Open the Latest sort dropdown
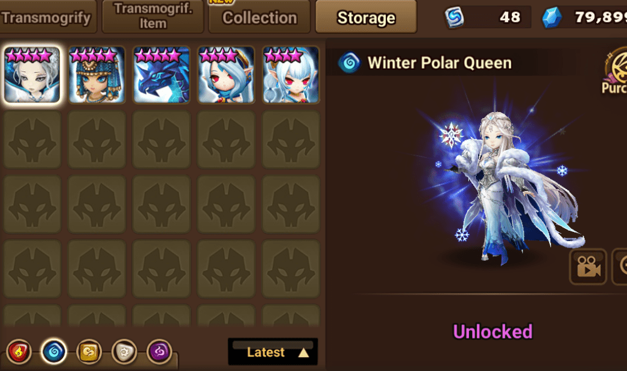The height and width of the screenshot is (371, 627). click(x=273, y=352)
